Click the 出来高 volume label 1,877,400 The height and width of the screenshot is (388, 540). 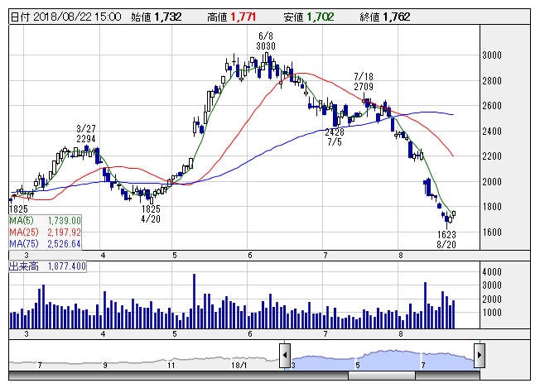click(x=47, y=266)
